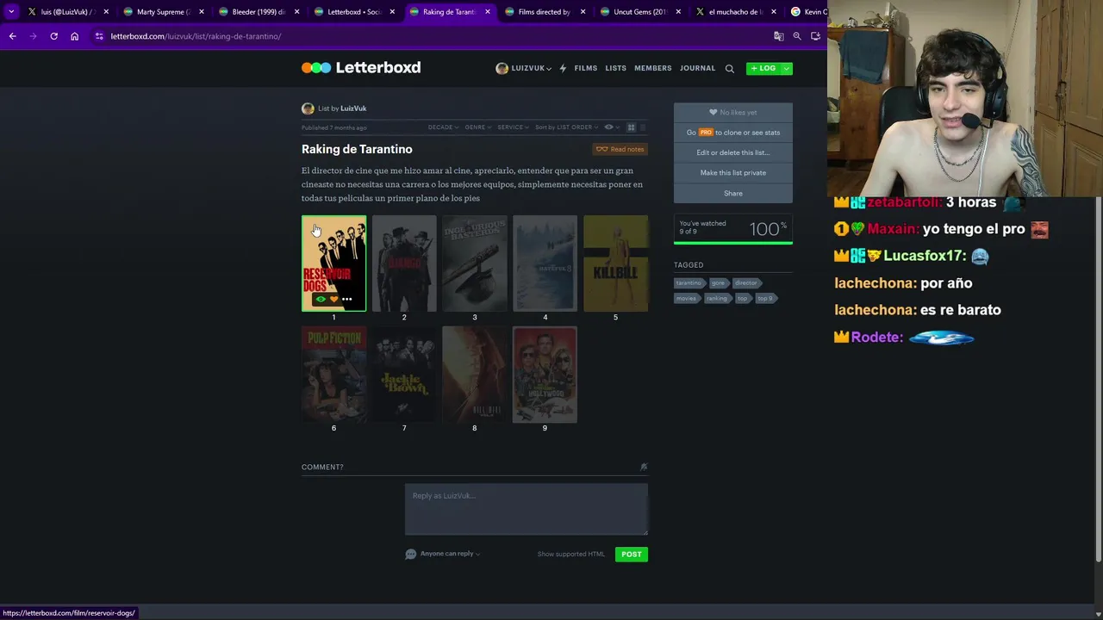The height and width of the screenshot is (620, 1103).
Task: Open the Django Unchained poster
Action: [x=404, y=263]
